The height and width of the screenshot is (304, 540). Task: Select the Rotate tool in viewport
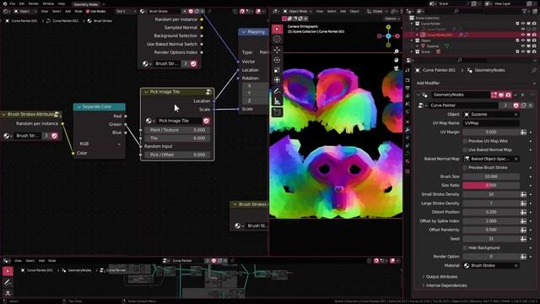(x=277, y=60)
